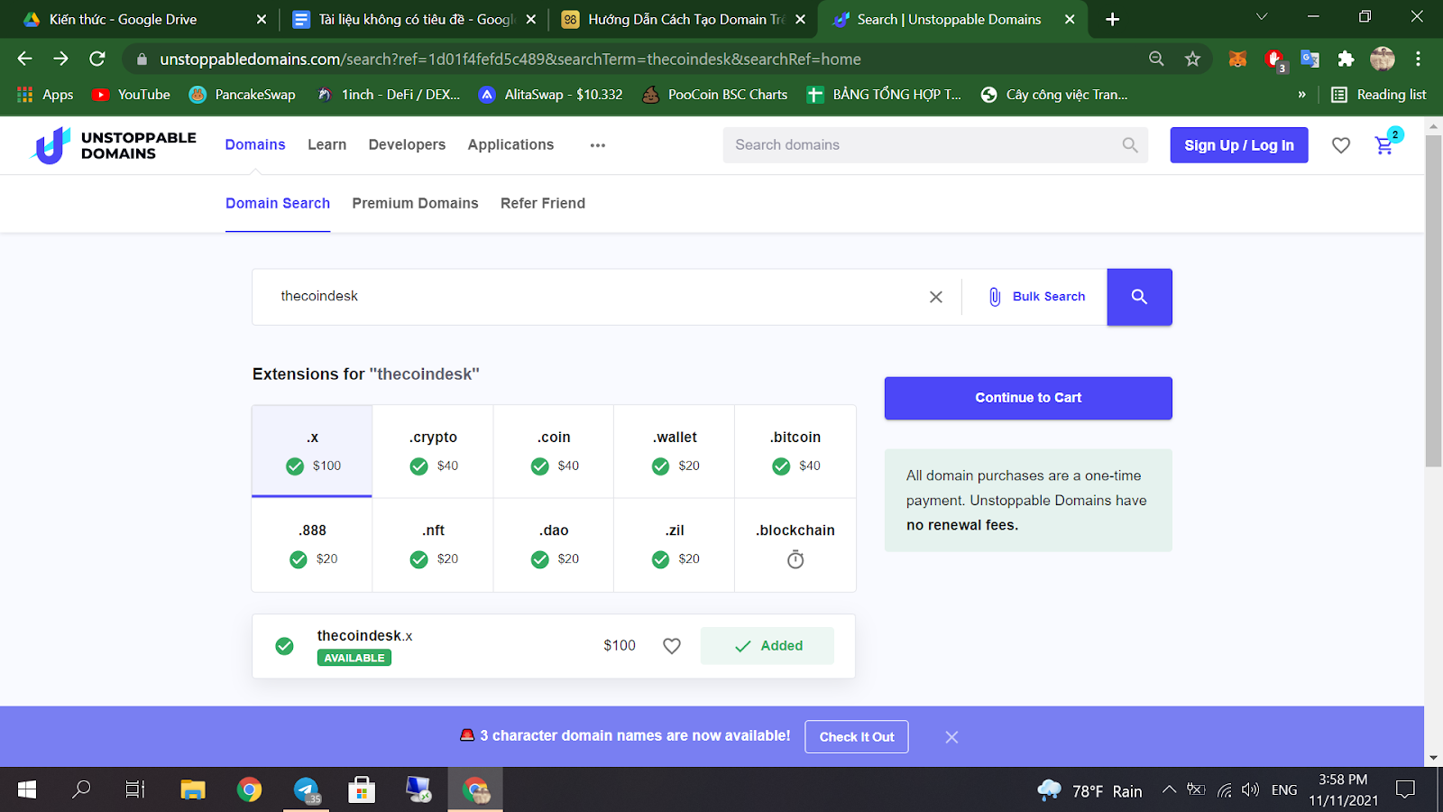The image size is (1443, 812).
Task: Open the wishlist heart in header
Action: [x=1341, y=145]
